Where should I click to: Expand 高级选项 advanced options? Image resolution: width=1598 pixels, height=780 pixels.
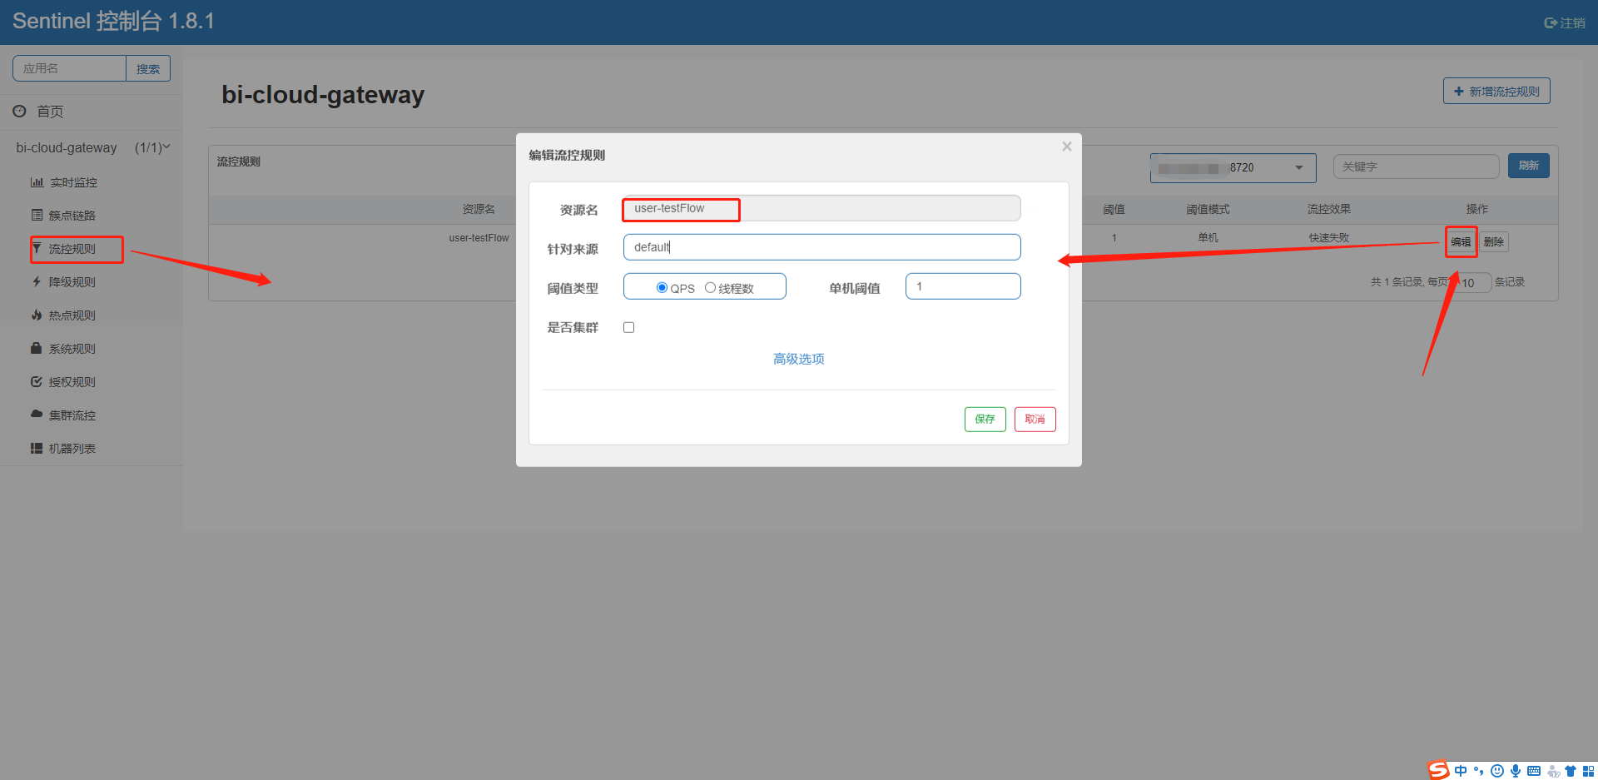tap(799, 359)
